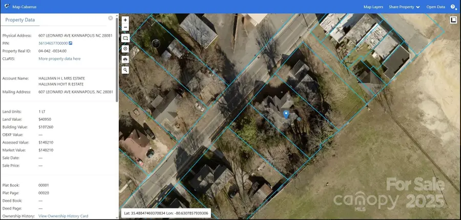
Task: Click the Plat Book value 00001
Action: click(x=44, y=185)
